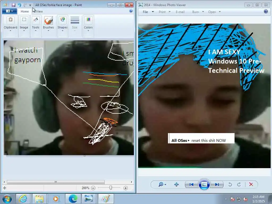Image resolution: width=272 pixels, height=204 pixels.
Task: Open Photo Viewer Help icon
Action: point(266,12)
